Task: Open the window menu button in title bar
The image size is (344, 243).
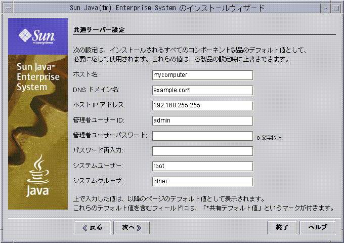Action: (x=9, y=8)
